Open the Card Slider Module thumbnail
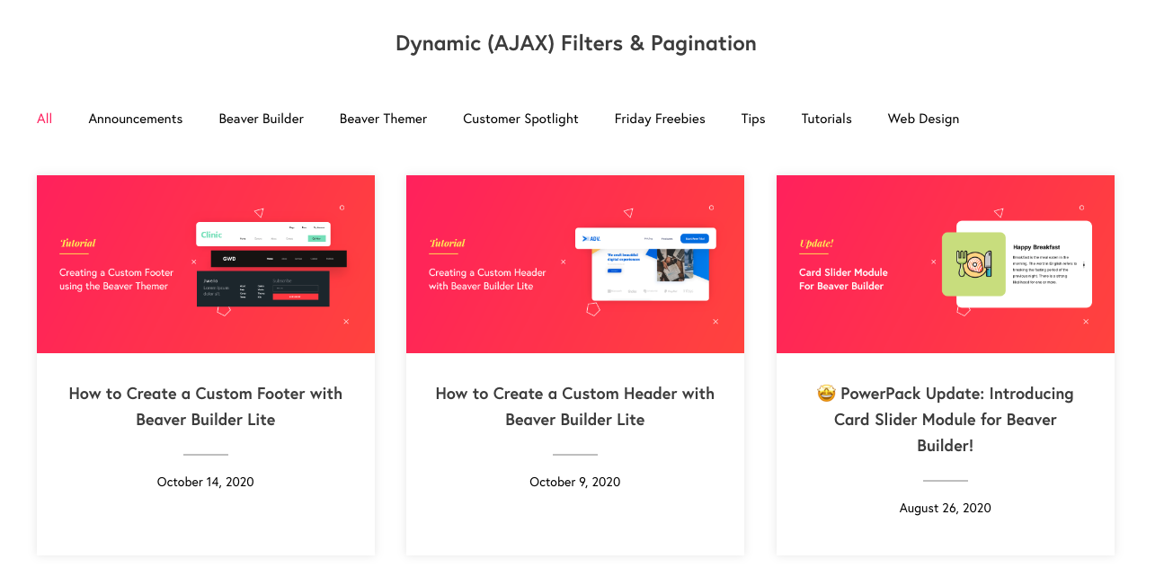 [x=946, y=264]
